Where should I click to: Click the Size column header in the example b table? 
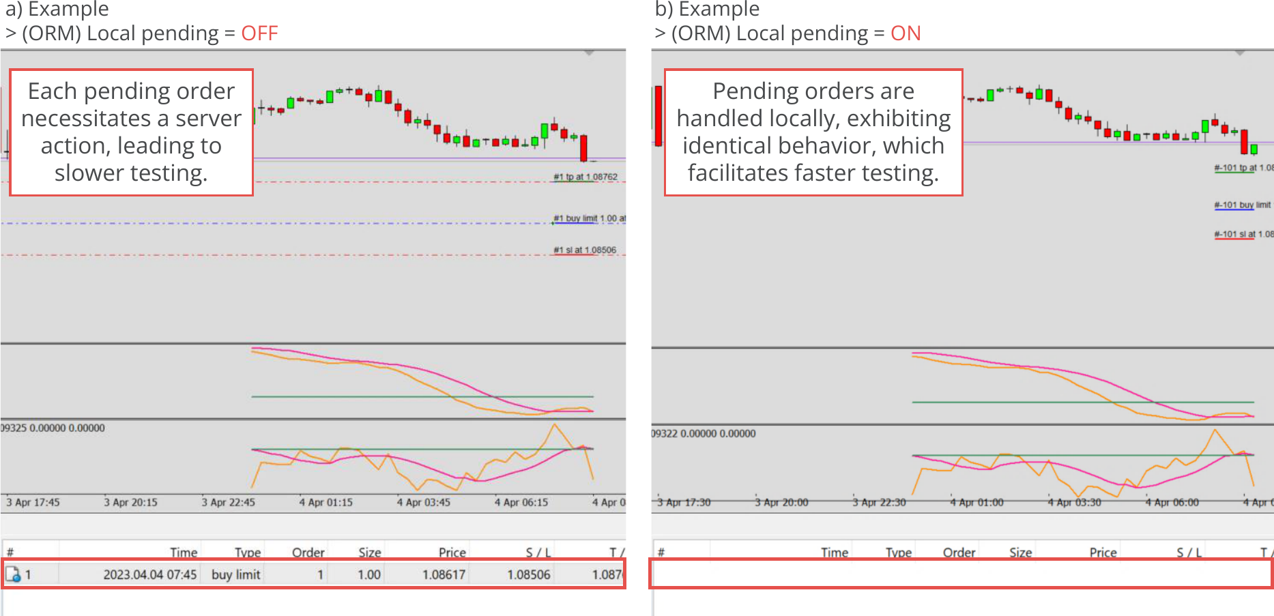(1021, 553)
